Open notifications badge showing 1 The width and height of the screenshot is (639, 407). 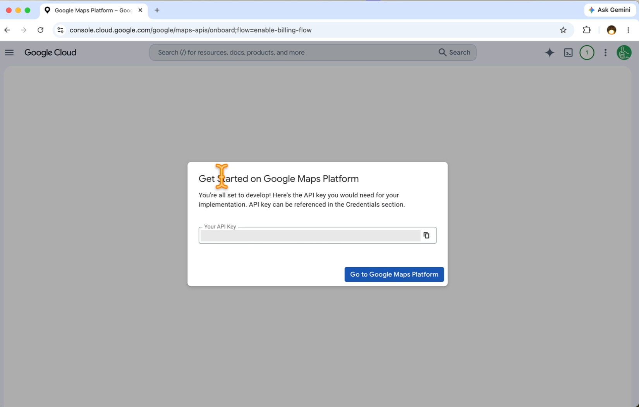coord(587,53)
